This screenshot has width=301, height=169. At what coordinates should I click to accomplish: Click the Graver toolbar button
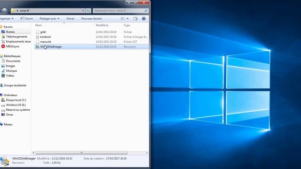70,19
